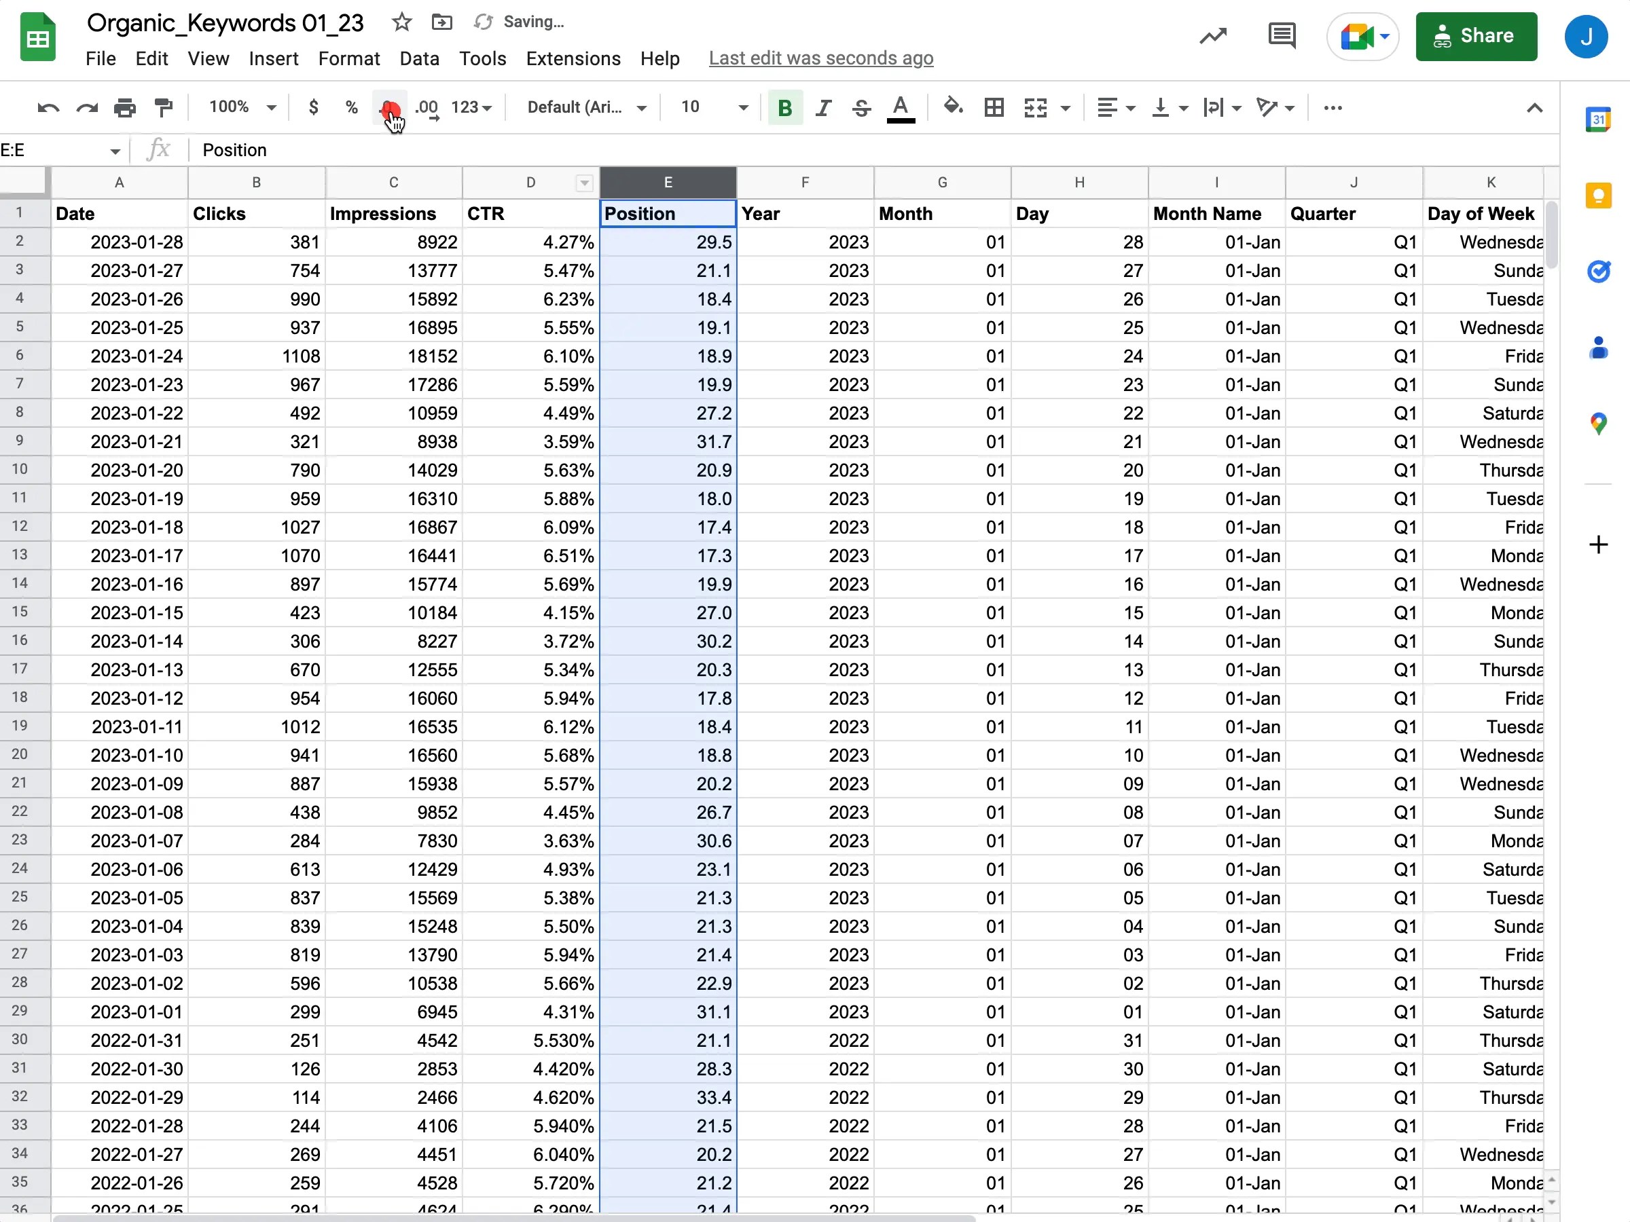The height and width of the screenshot is (1222, 1630).
Task: Open the text color picker
Action: coord(901,107)
